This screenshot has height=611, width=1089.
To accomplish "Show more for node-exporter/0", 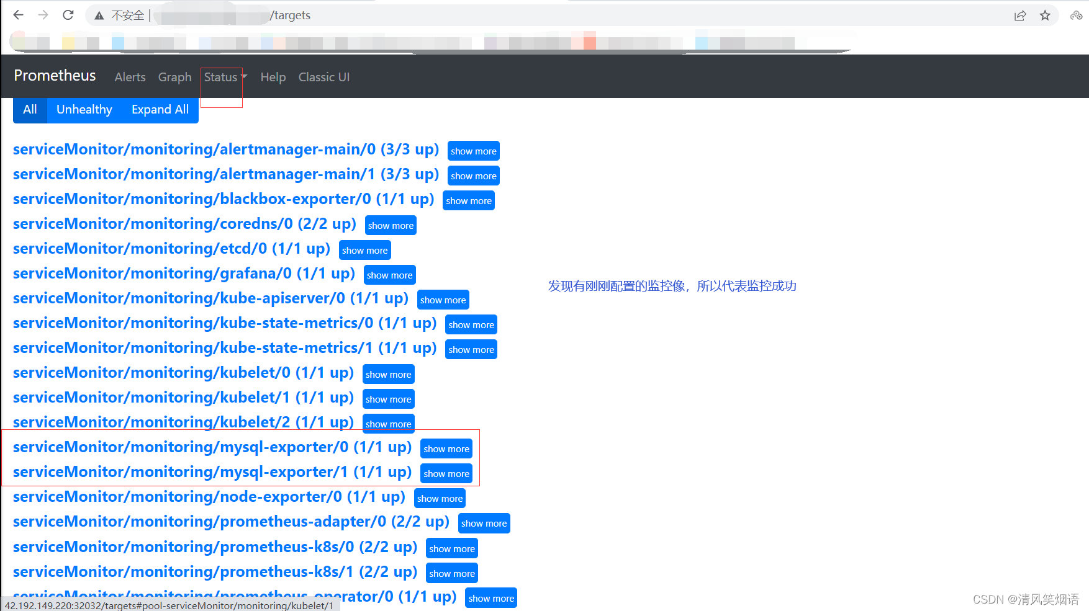I will (x=440, y=498).
